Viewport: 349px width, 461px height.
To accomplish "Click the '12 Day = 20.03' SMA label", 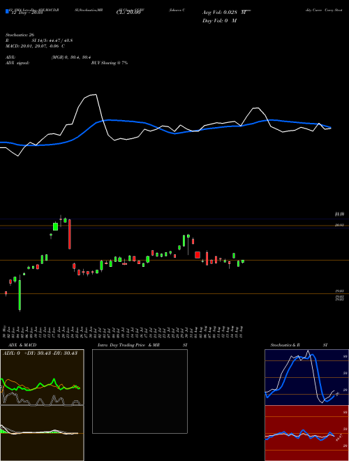I will click(x=27, y=13).
